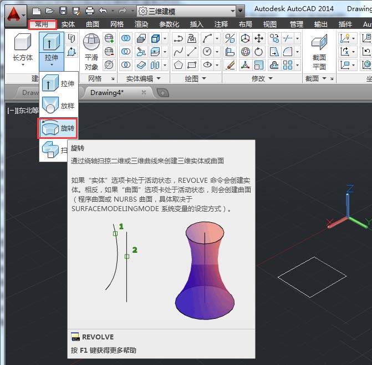The image size is (372, 365).
Task: Expand the undo history dropdown arrow
Action: point(113,11)
